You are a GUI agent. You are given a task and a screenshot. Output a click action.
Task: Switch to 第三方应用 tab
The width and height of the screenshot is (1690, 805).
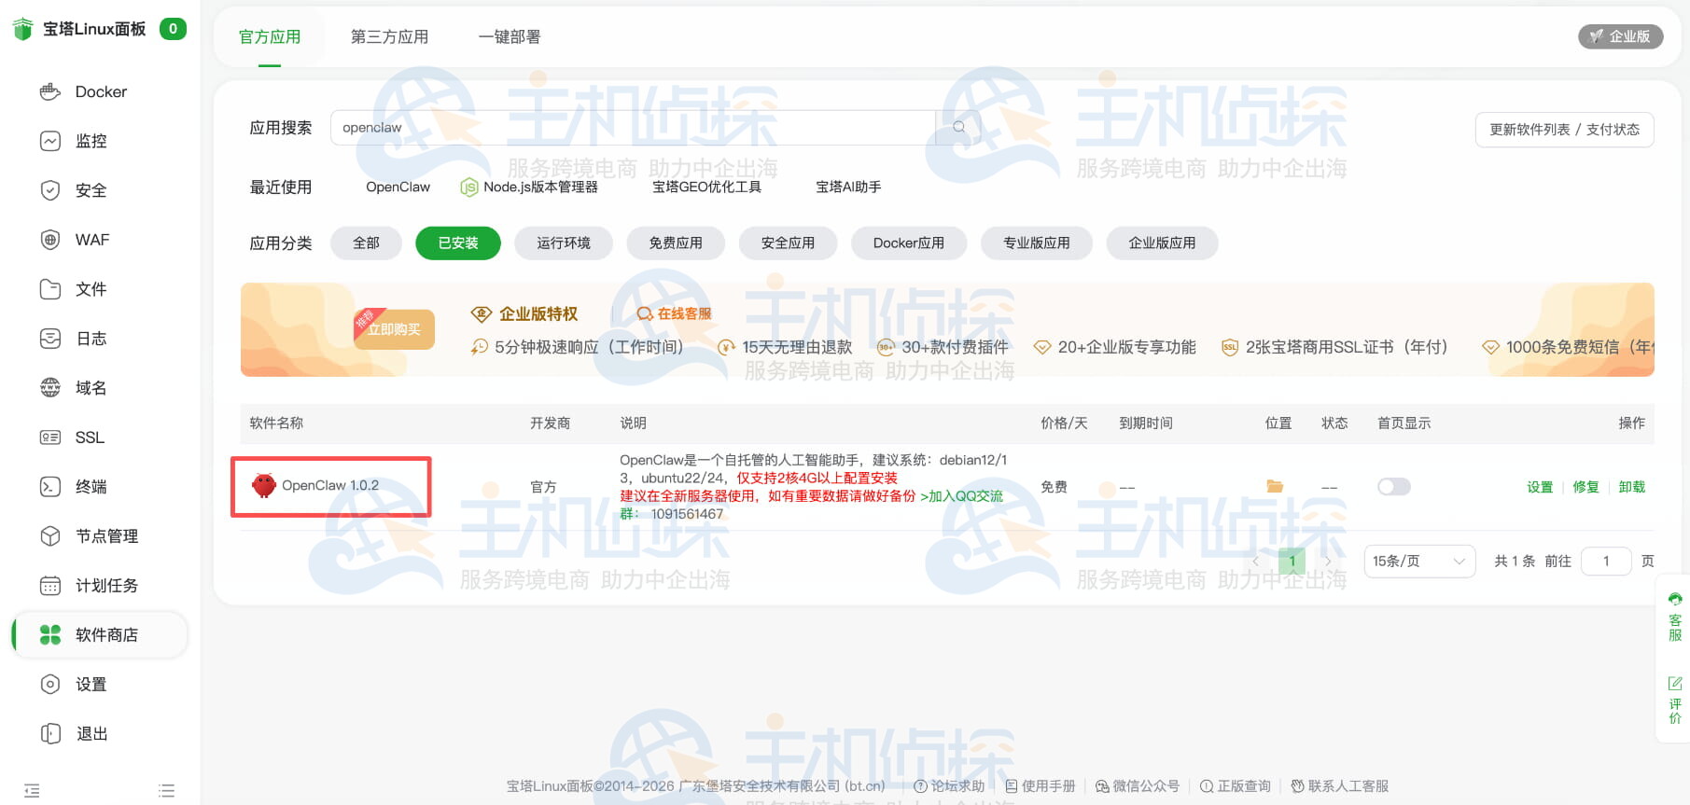(x=389, y=37)
